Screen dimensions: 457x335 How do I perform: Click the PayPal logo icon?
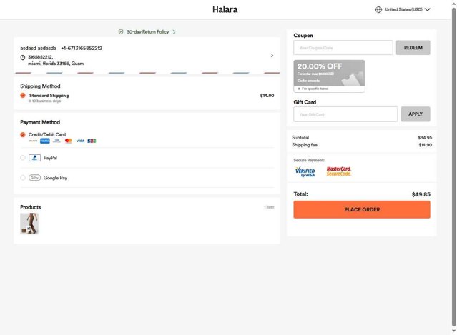tap(34, 158)
